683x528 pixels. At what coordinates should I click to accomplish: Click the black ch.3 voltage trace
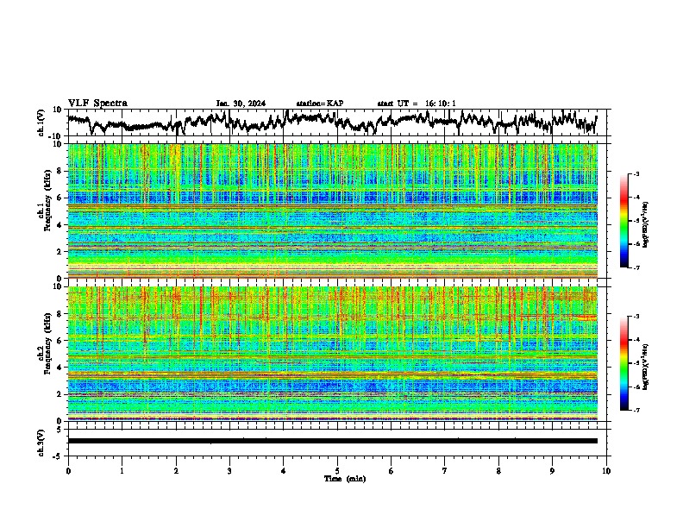[333, 441]
